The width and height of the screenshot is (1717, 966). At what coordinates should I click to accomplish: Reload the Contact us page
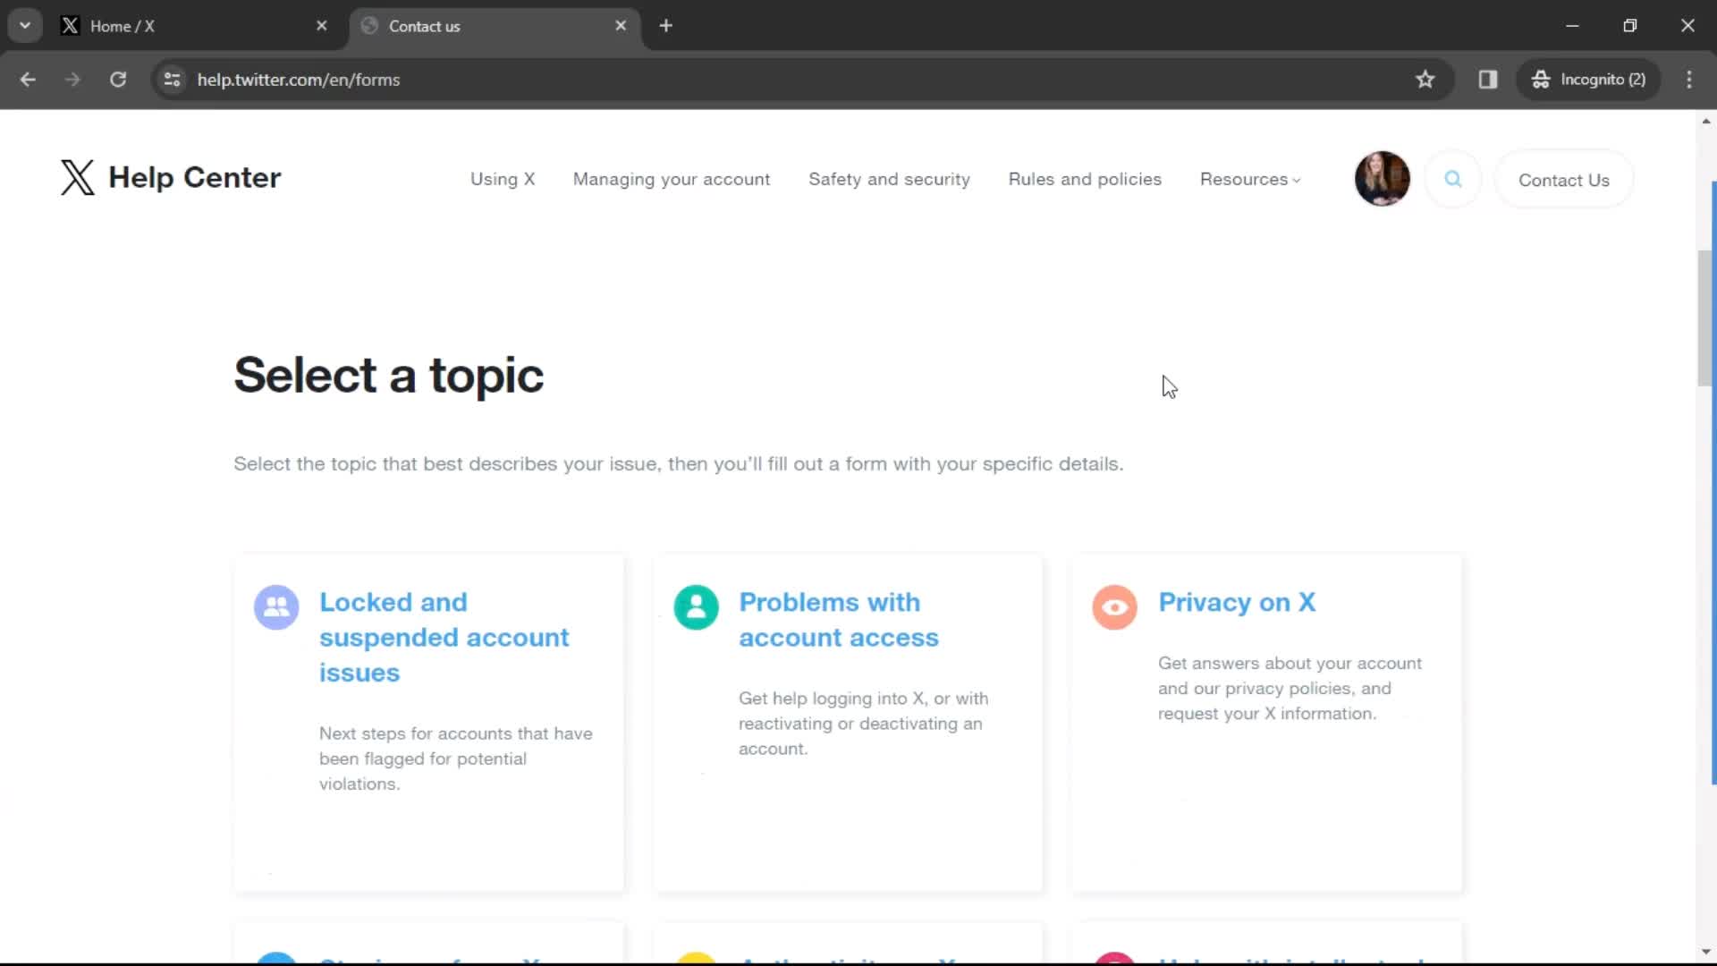click(118, 80)
